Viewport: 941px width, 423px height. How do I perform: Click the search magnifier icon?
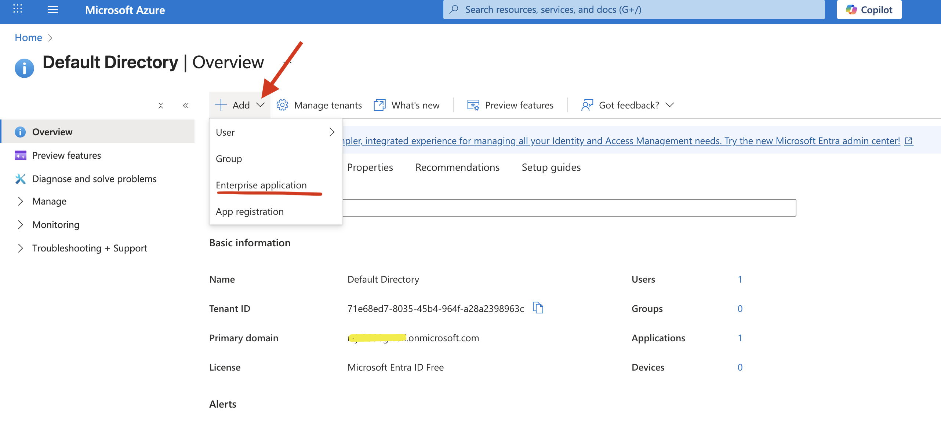(x=454, y=9)
